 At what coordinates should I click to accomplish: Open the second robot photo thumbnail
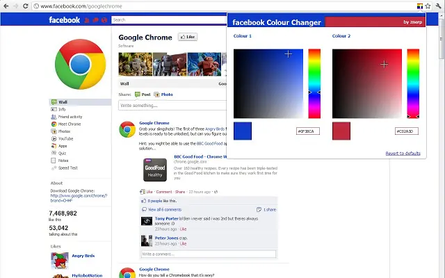[170, 64]
